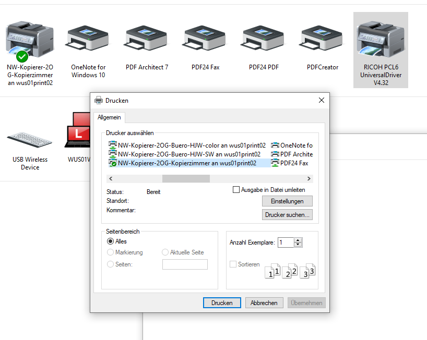Click the Abbrechen button
This screenshot has width=427, height=340.
pyautogui.click(x=264, y=303)
